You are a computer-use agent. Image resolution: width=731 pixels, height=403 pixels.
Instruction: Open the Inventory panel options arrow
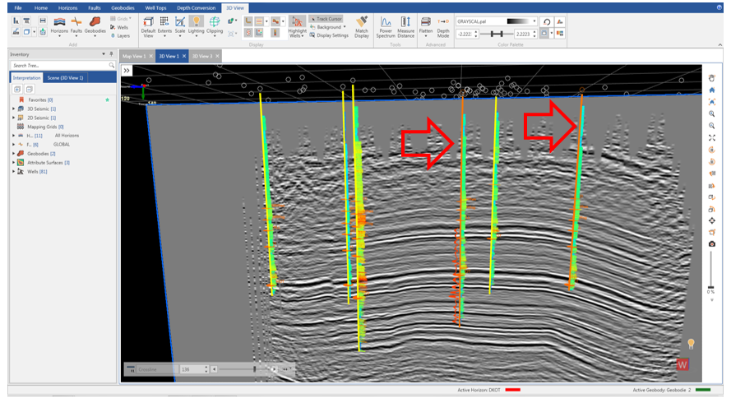104,54
